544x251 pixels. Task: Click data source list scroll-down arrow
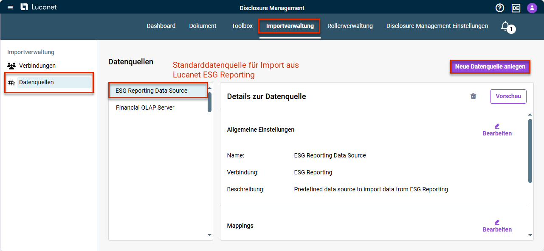click(209, 235)
